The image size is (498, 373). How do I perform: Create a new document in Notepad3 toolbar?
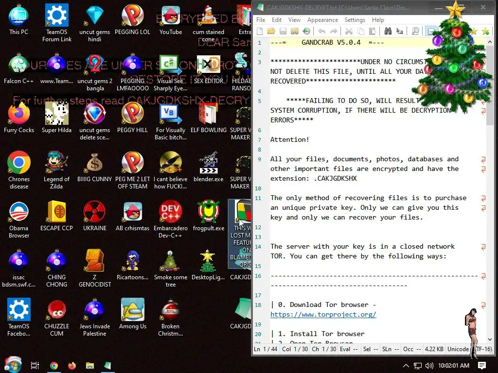point(260,31)
